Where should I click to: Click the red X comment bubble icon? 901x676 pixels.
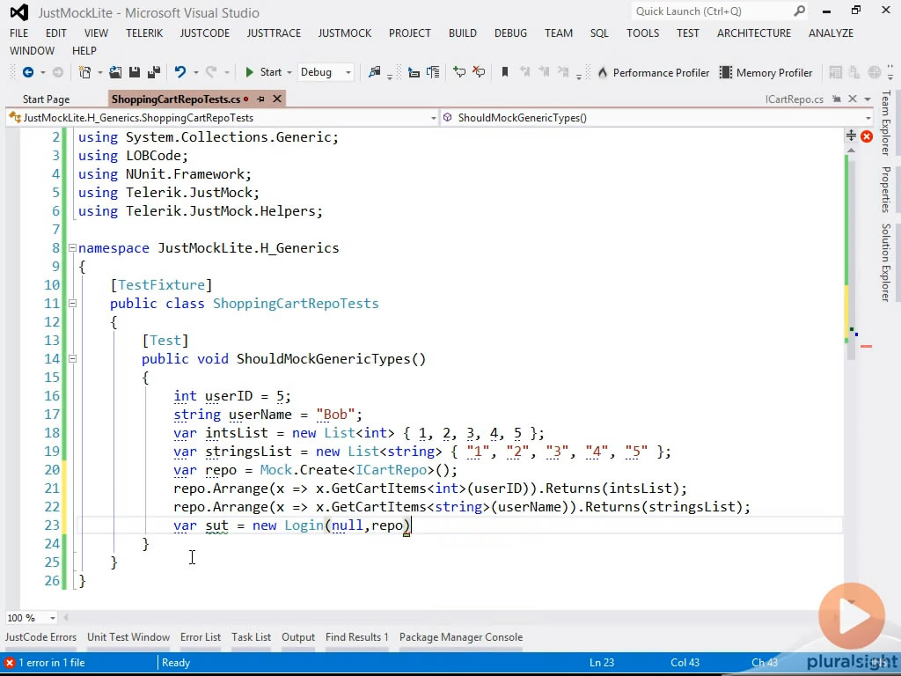pyautogui.click(x=479, y=72)
